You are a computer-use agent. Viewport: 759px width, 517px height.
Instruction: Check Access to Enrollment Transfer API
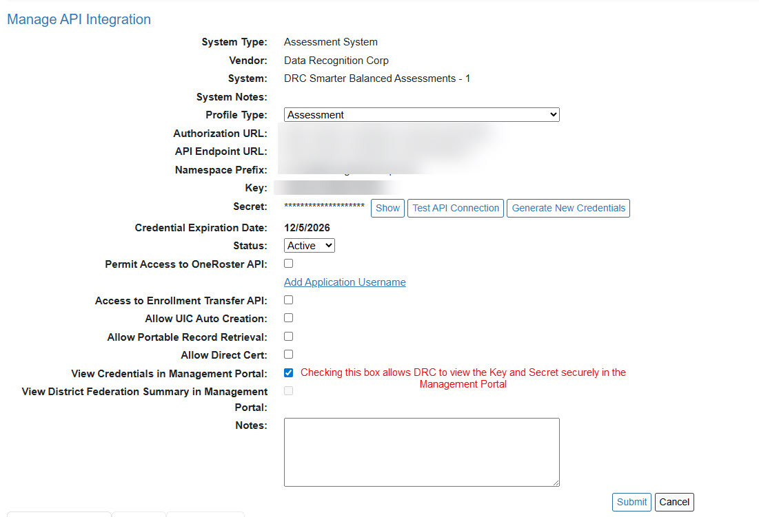point(288,299)
